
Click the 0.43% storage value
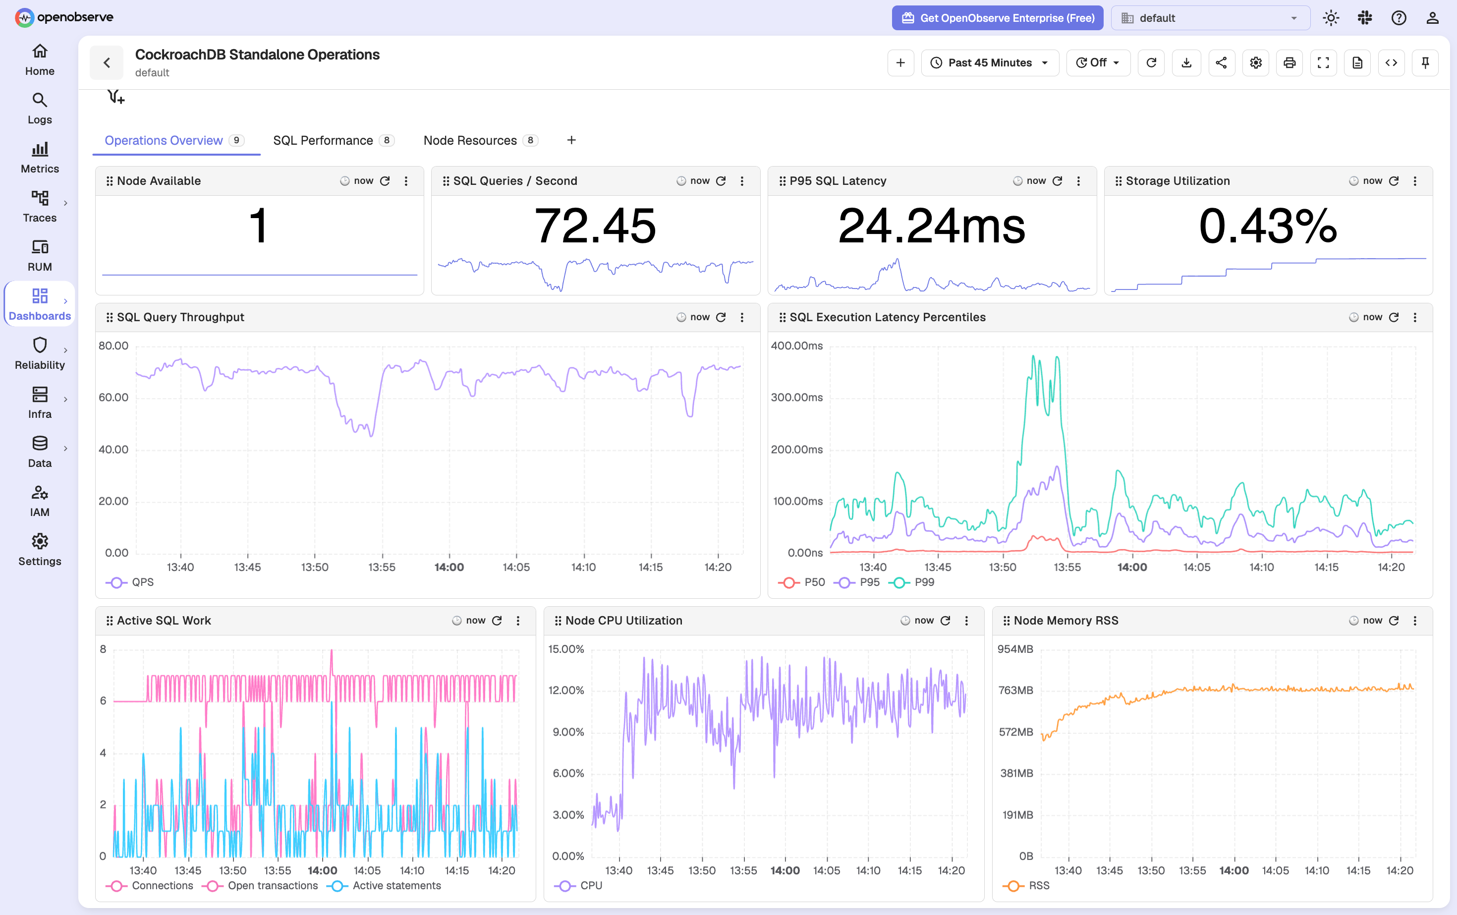tap(1268, 226)
